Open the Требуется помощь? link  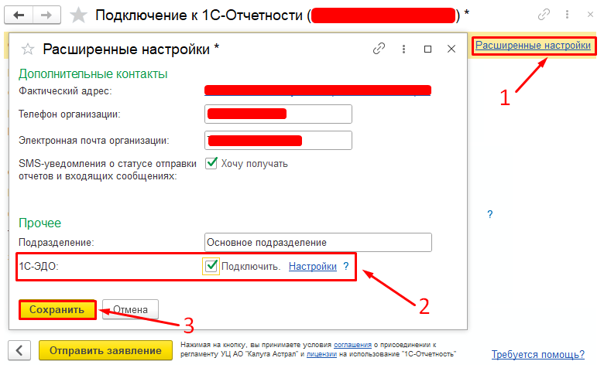[x=537, y=354]
